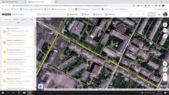The width and height of the screenshot is (169, 95).
Task: Switch to the Події events tab
Action: click(x=31, y=19)
